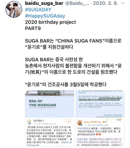Viewport: 130px width, 148px height.
Task: Open the 闵玧其超话 super-topic link
Action: click(x=84, y=128)
